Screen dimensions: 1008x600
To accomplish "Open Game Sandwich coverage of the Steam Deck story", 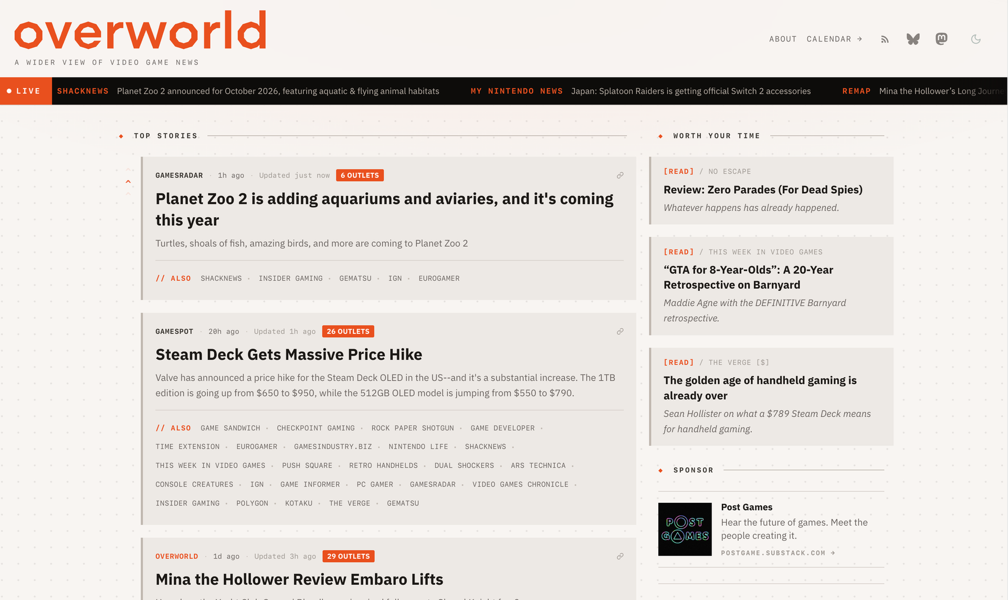I will 230,428.
